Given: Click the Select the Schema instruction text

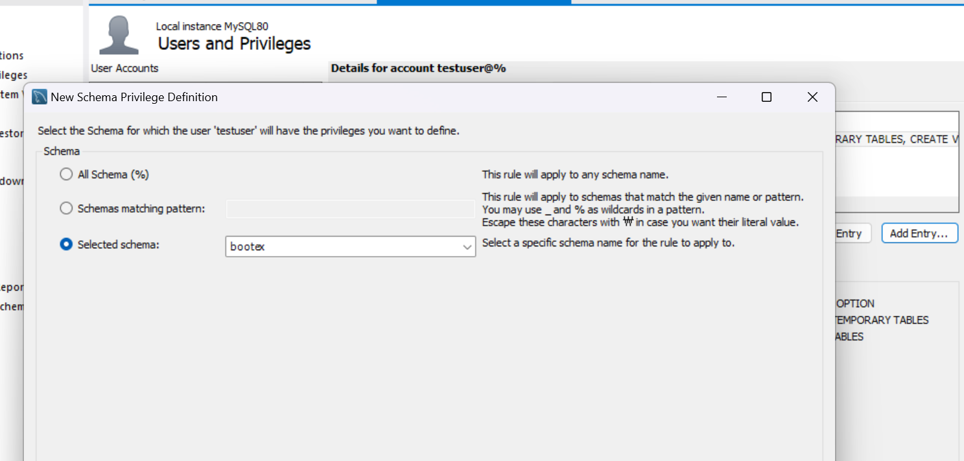Looking at the screenshot, I should click(248, 131).
